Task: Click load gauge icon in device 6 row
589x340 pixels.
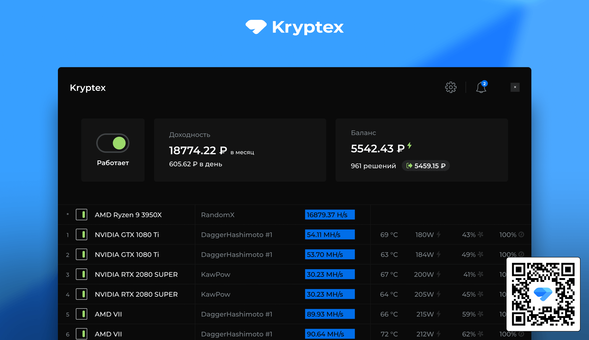Action: [x=521, y=334]
